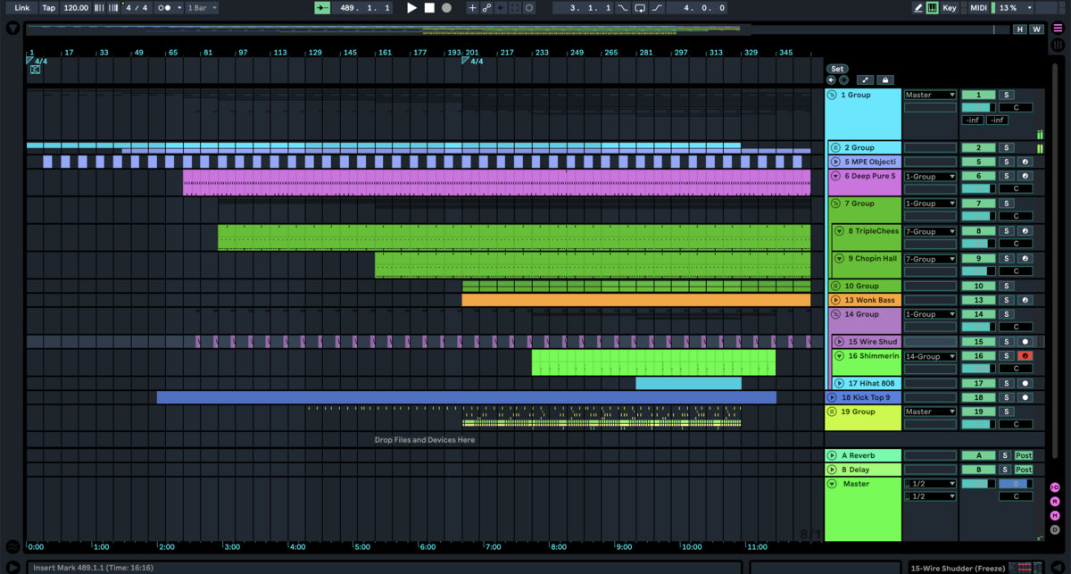Arm the 16 Shimmerin track for recording

pos(1025,356)
